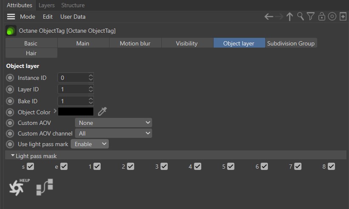Viewport: 349px width, 209px height.
Task: Click the node connection icon beside Help
Action: click(45, 187)
